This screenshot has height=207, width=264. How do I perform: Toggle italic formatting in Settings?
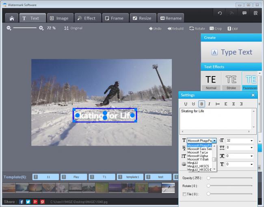(209, 104)
